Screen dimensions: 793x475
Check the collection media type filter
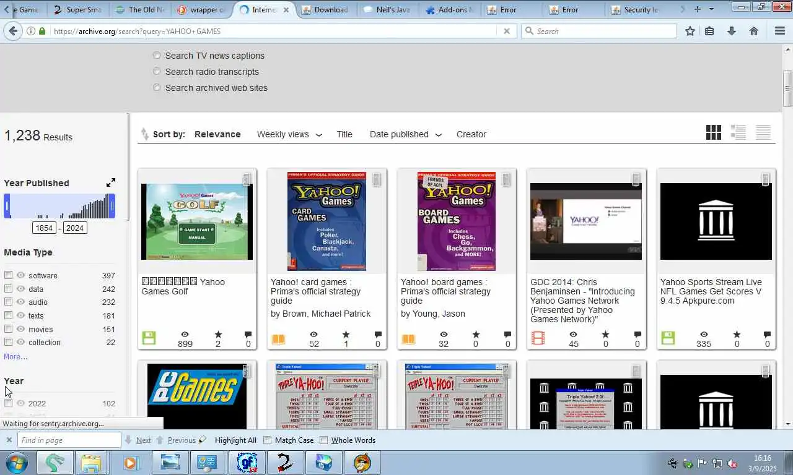tap(8, 342)
